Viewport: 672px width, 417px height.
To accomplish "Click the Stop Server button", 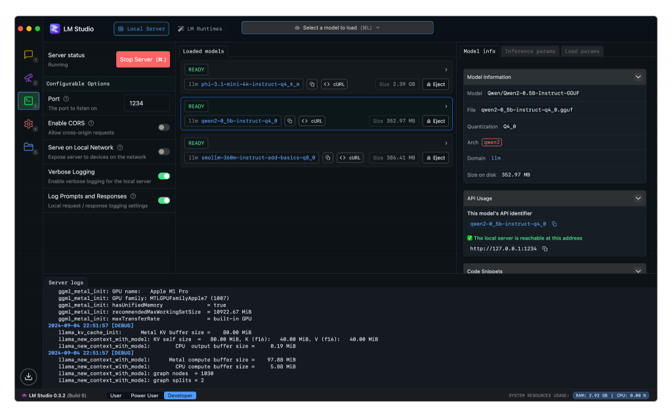I will (x=142, y=59).
